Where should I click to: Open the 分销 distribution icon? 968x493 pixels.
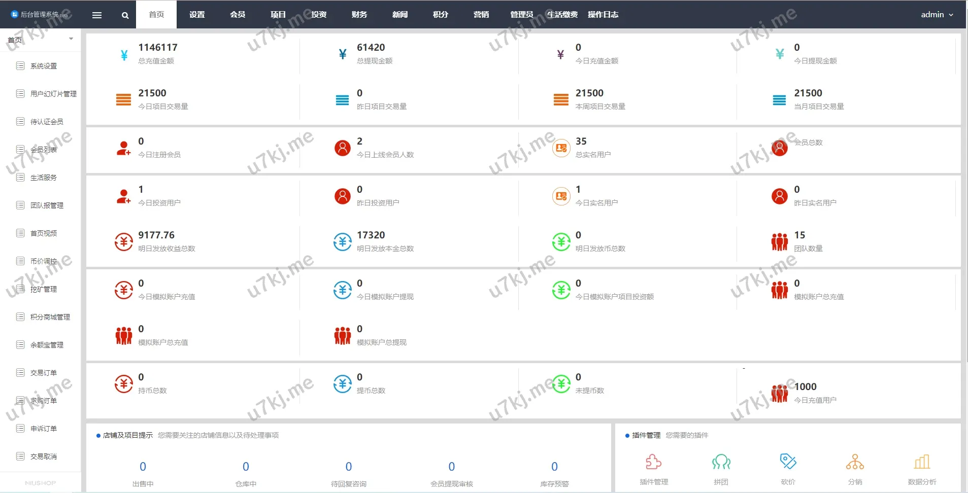855,462
